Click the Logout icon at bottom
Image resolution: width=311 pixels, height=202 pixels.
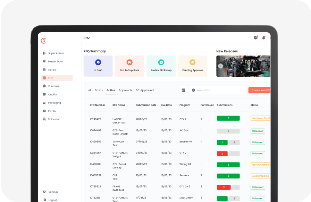pyautogui.click(x=44, y=200)
